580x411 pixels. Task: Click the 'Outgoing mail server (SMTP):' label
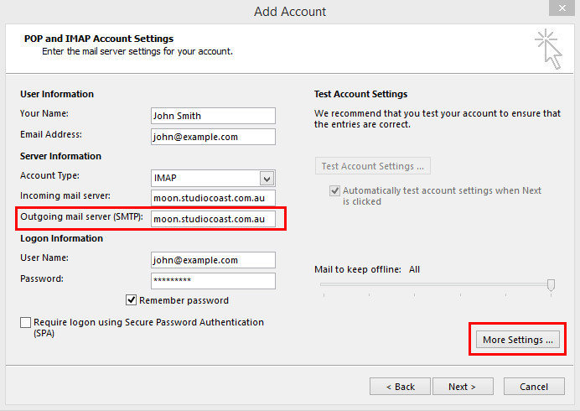81,216
